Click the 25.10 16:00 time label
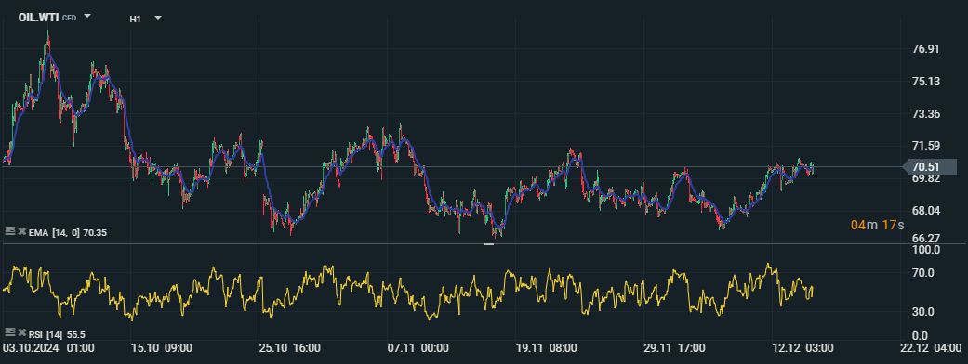Screen dimensions: 968x364 (x=291, y=348)
